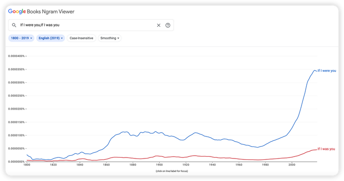Viewport: 344px width, 181px height.
Task: Toggle the Case-Insensitive option
Action: 81,38
